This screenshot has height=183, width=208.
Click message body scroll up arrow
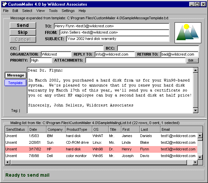[196, 70]
